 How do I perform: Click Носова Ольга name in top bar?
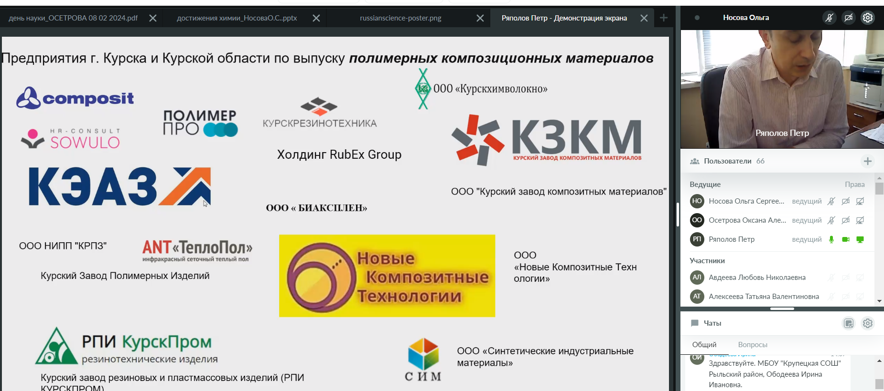pyautogui.click(x=746, y=18)
